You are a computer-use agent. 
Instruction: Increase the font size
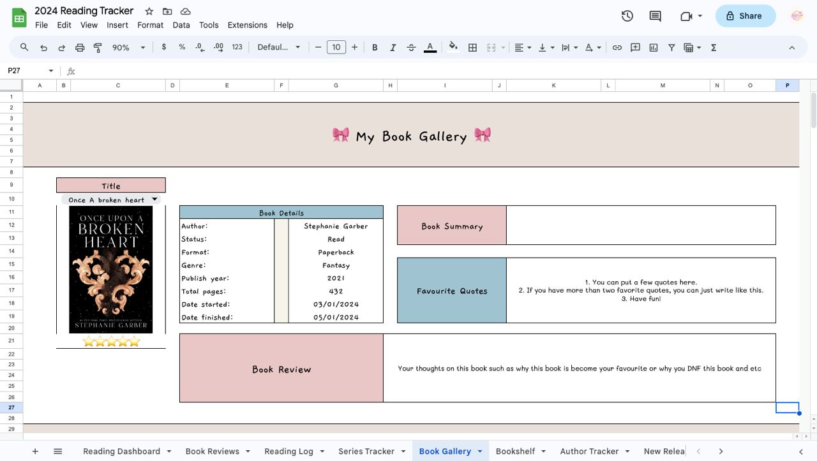click(354, 47)
